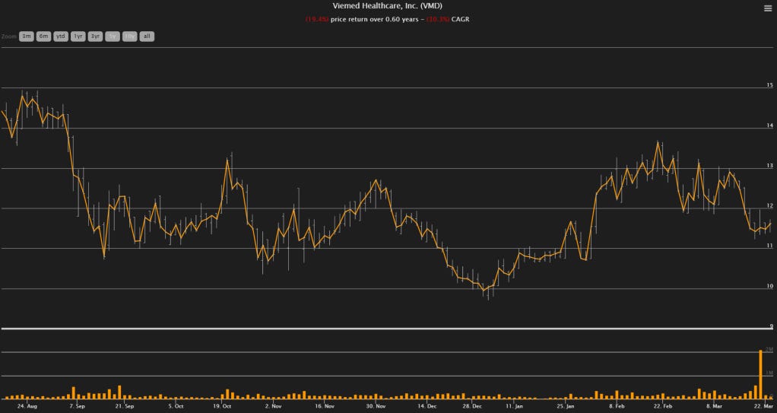Image resolution: width=777 pixels, height=413 pixels.
Task: Click the '22. Mar' date axis label
Action: pyautogui.click(x=763, y=406)
